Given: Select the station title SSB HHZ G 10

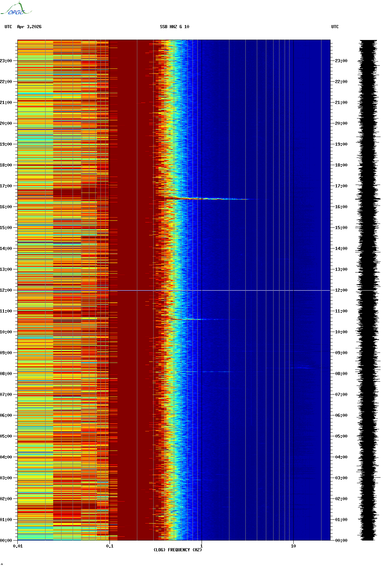Looking at the screenshot, I should pos(174,27).
